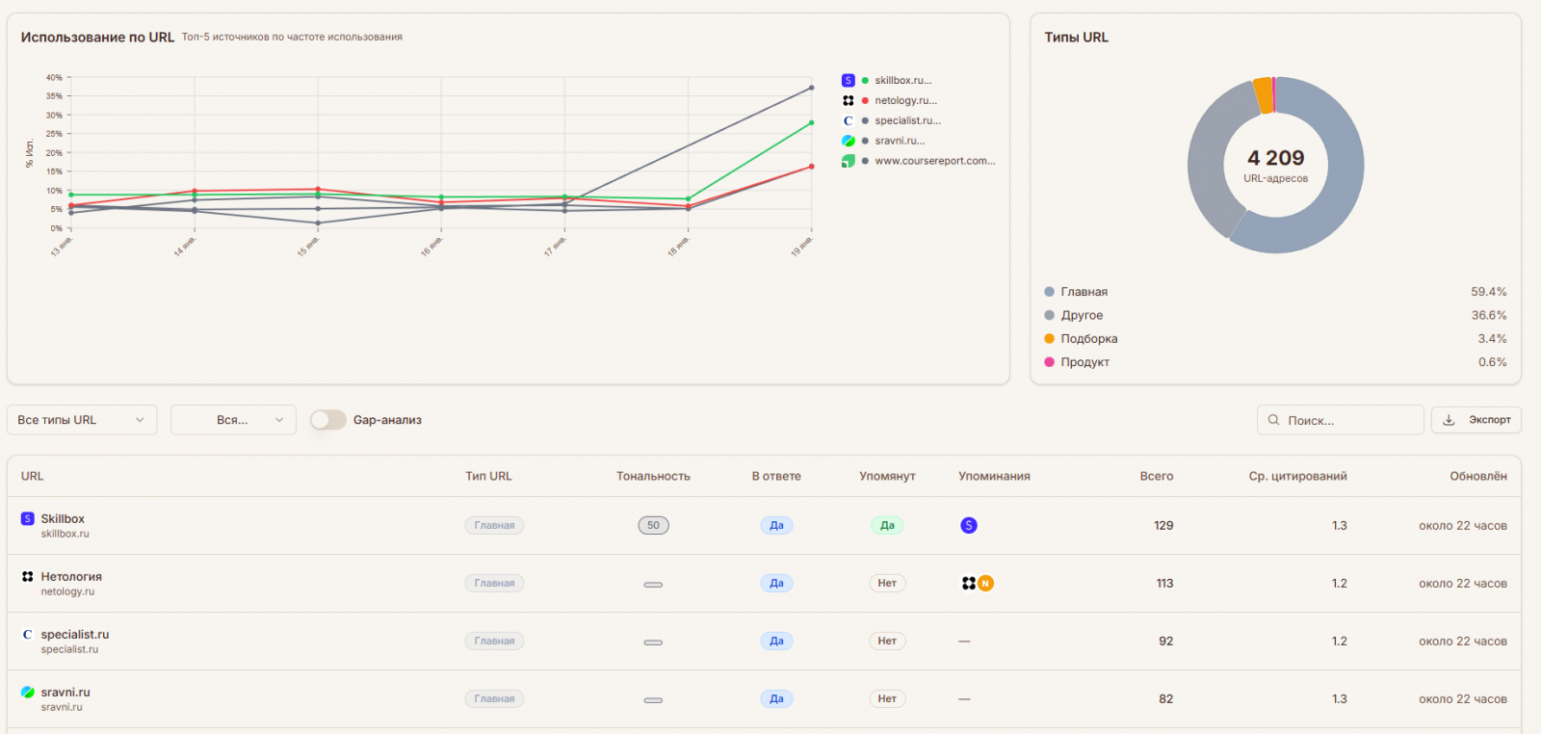Screen dimensions: 1541x734
Task: Select specialist.ru... in the chart legend
Action: pos(908,121)
